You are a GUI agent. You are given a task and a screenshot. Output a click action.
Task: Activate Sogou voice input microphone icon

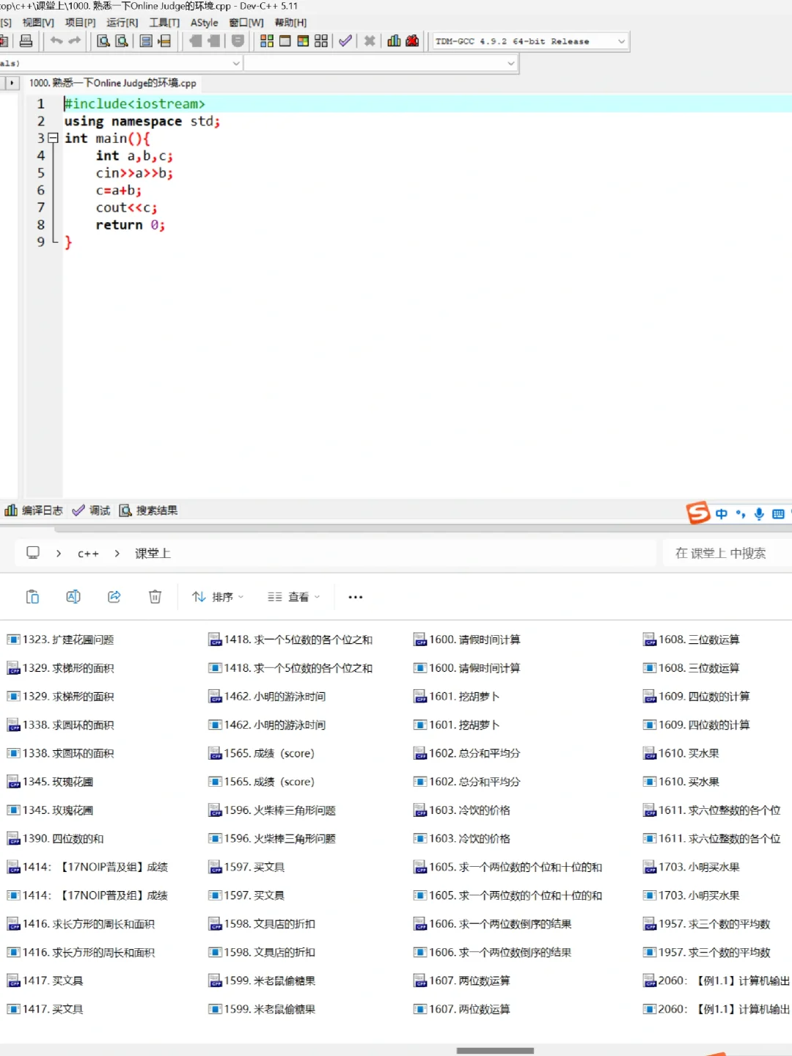pos(758,513)
